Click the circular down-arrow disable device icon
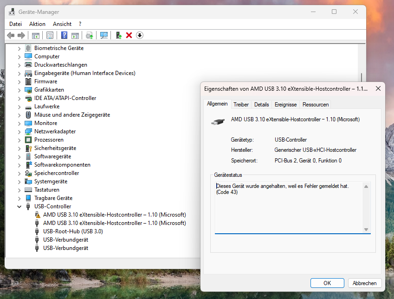 click(x=140, y=35)
